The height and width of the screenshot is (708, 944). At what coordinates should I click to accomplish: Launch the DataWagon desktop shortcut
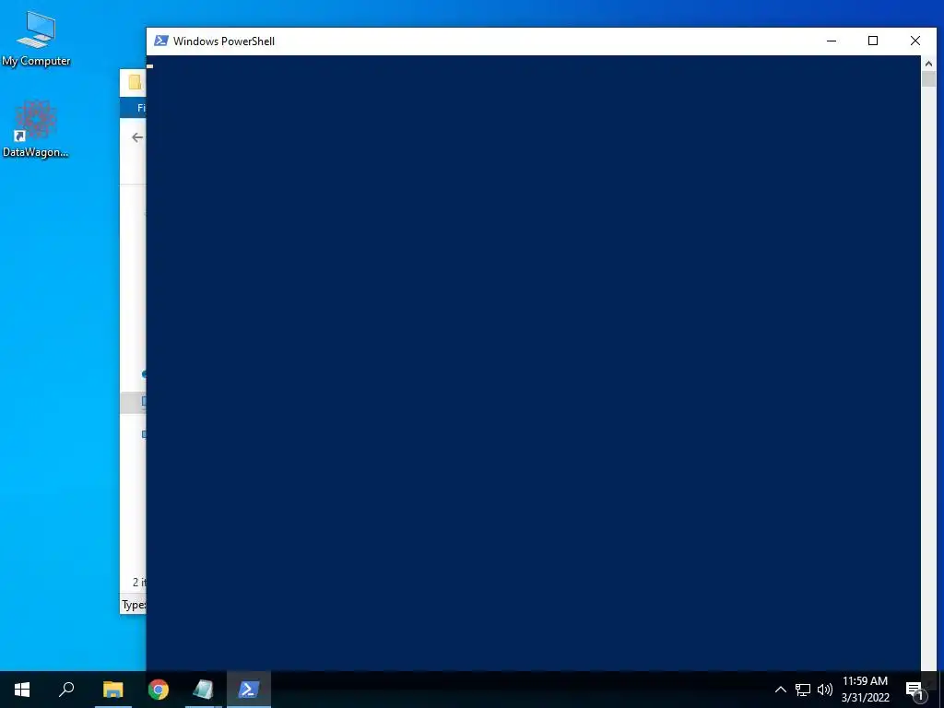coord(36,129)
